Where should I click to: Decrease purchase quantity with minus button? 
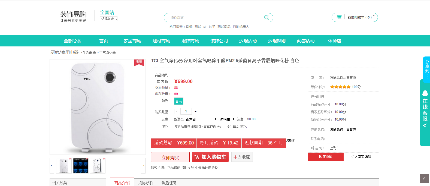(x=177, y=112)
